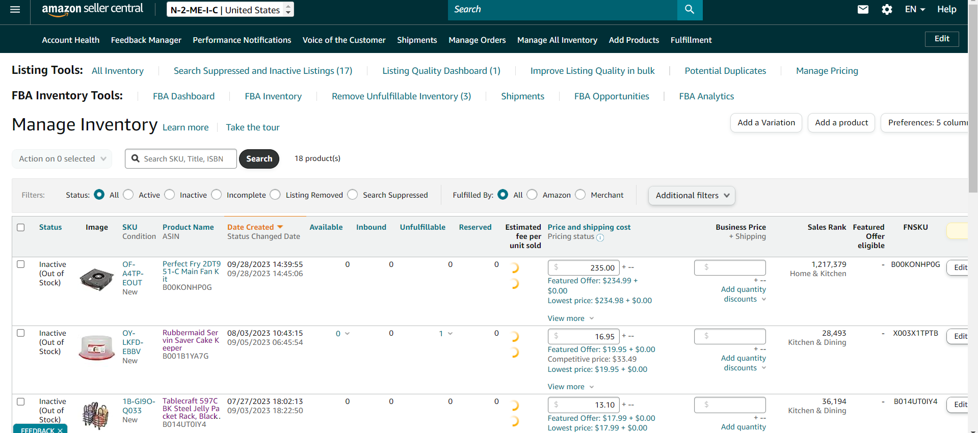Open the settings gear icon
Screen dimensions: 978x433
[887, 10]
